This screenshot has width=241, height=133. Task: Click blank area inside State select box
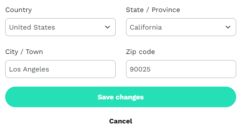click(x=194, y=27)
